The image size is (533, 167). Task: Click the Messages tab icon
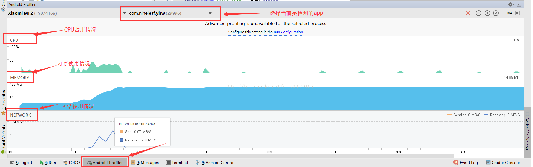133,163
